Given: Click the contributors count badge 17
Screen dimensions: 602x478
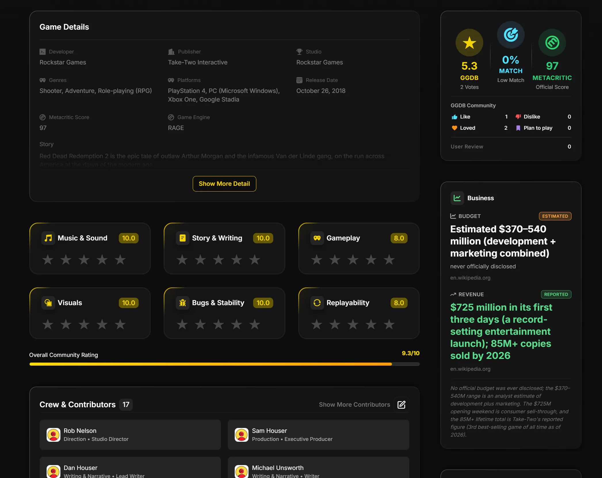Looking at the screenshot, I should click(126, 405).
